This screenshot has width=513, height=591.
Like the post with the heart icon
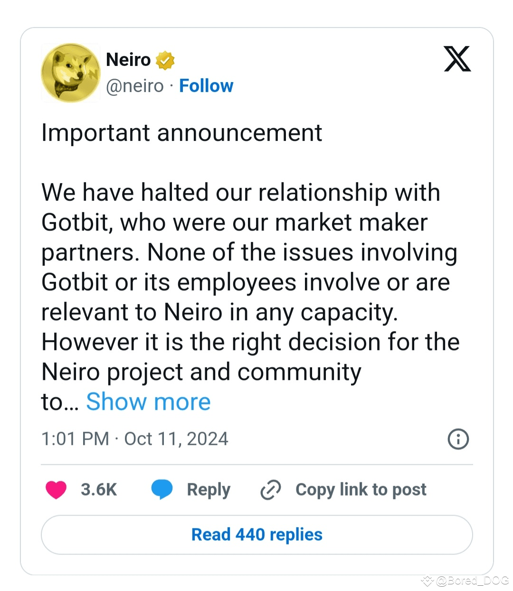[56, 489]
